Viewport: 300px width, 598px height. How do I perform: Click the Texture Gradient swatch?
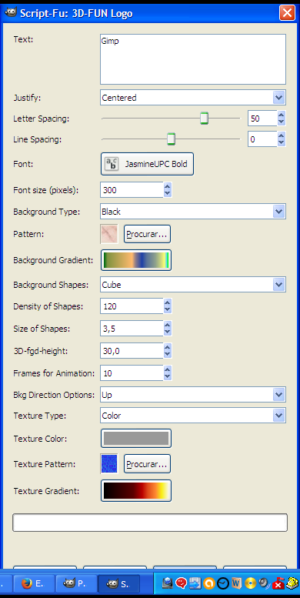tap(136, 490)
